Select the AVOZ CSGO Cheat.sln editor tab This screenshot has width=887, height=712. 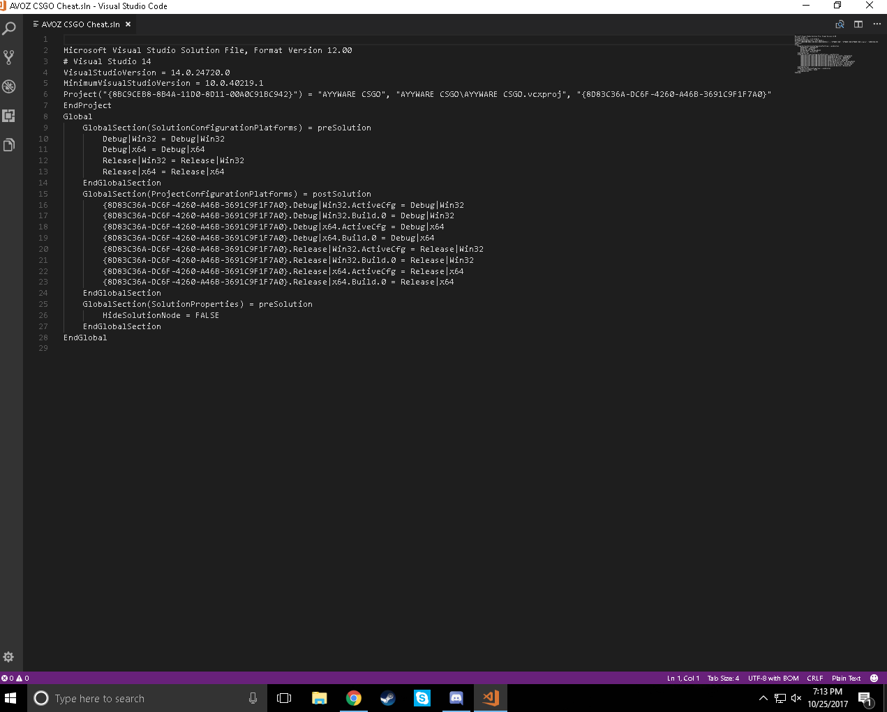pos(82,24)
